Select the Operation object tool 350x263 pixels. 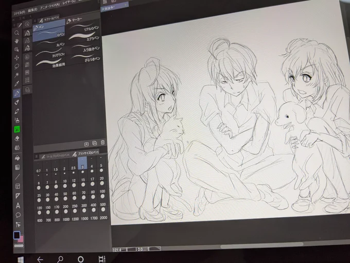pos(16,50)
